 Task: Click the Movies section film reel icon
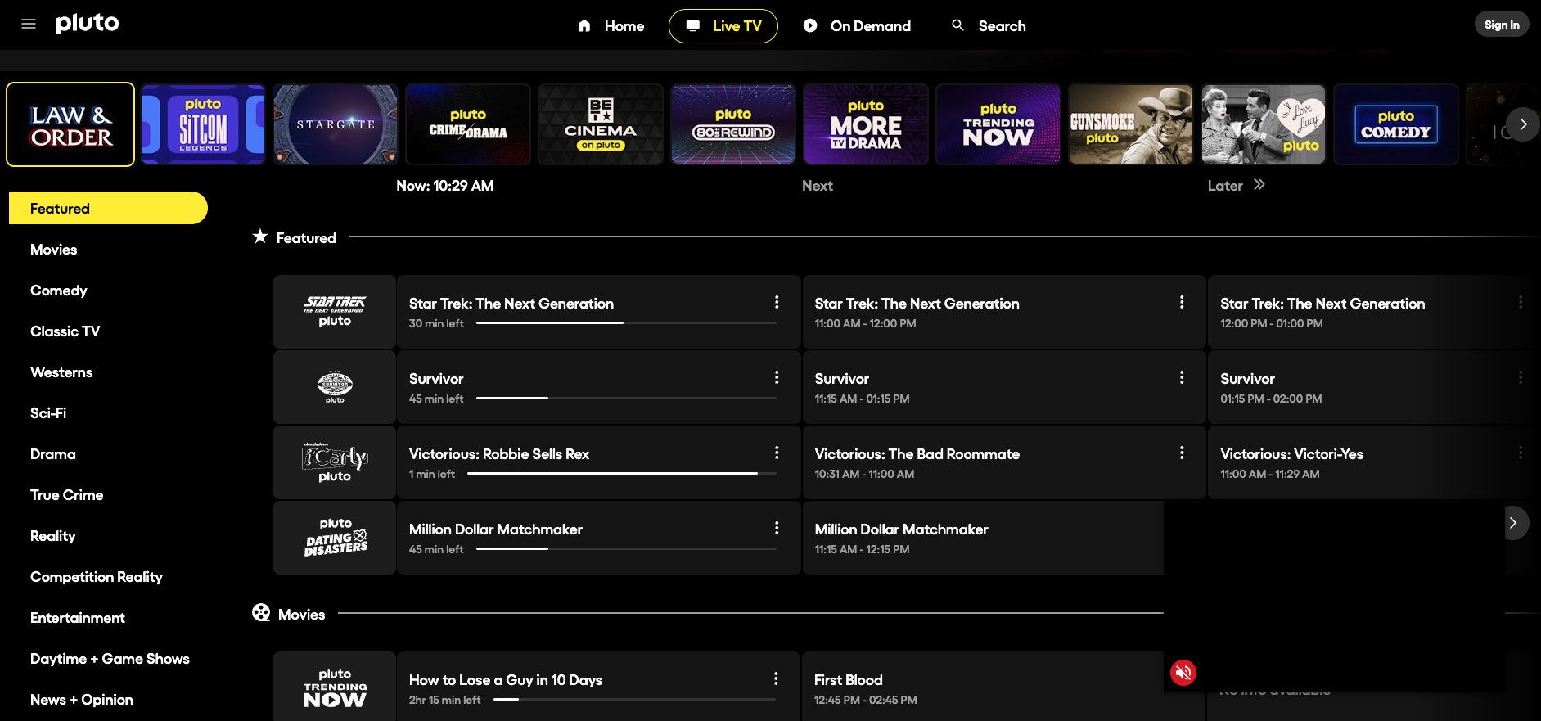(261, 613)
